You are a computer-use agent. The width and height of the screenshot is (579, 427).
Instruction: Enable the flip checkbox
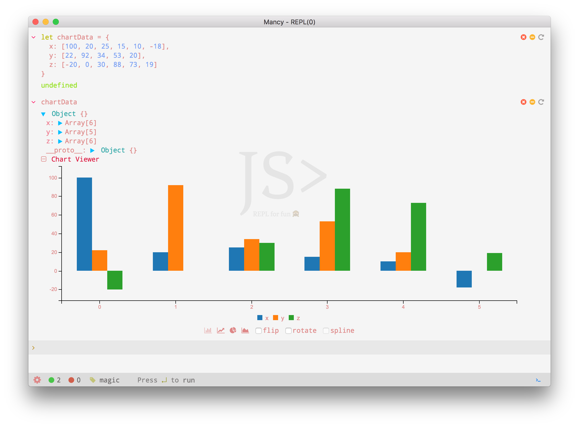258,331
